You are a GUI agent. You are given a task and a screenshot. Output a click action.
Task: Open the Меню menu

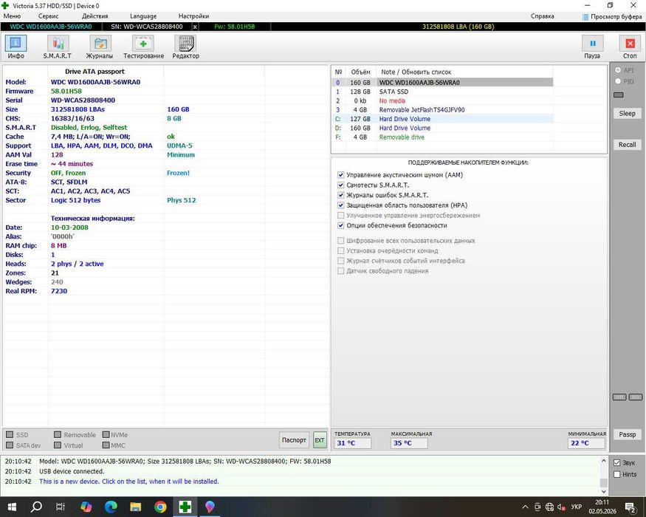click(12, 16)
